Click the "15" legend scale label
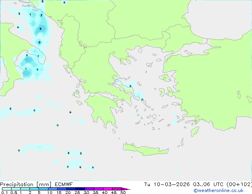This screenshot has height=194, width=252. [59, 192]
